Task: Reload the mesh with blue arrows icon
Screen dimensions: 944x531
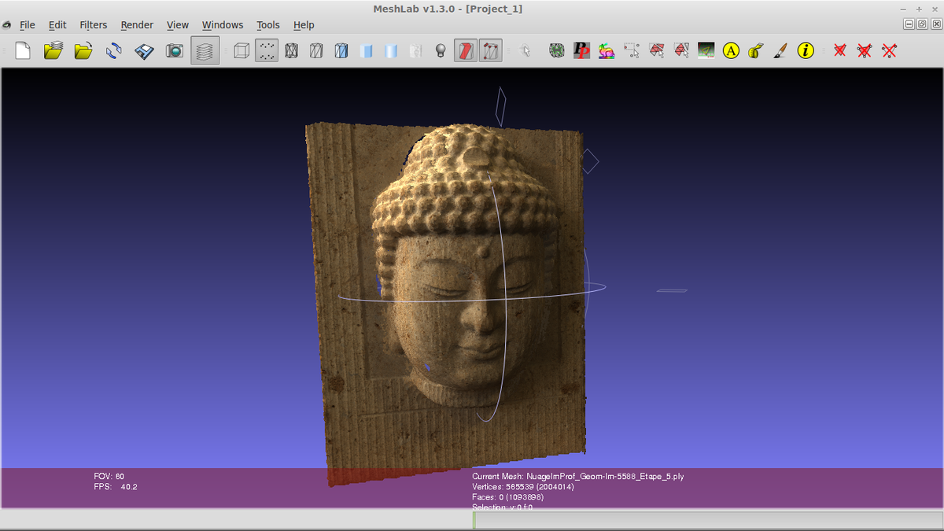Action: pos(114,51)
